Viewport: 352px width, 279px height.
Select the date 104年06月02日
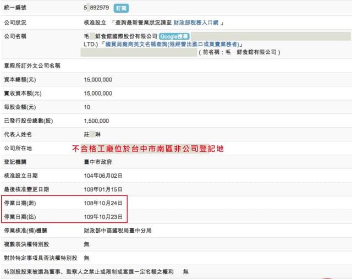(x=103, y=176)
